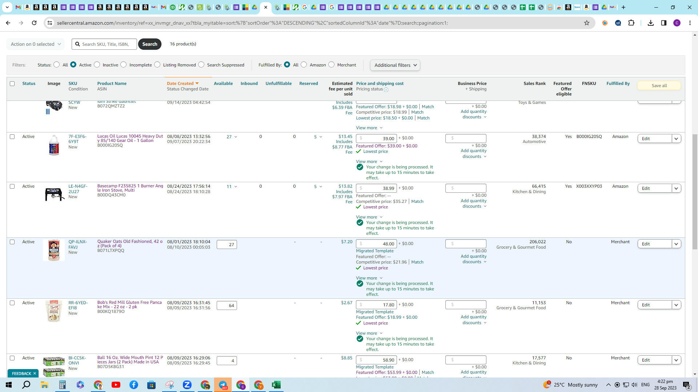Image resolution: width=698 pixels, height=392 pixels.
Task: Open the Edit dropdown arrow for Lucas Oil
Action: (x=677, y=139)
